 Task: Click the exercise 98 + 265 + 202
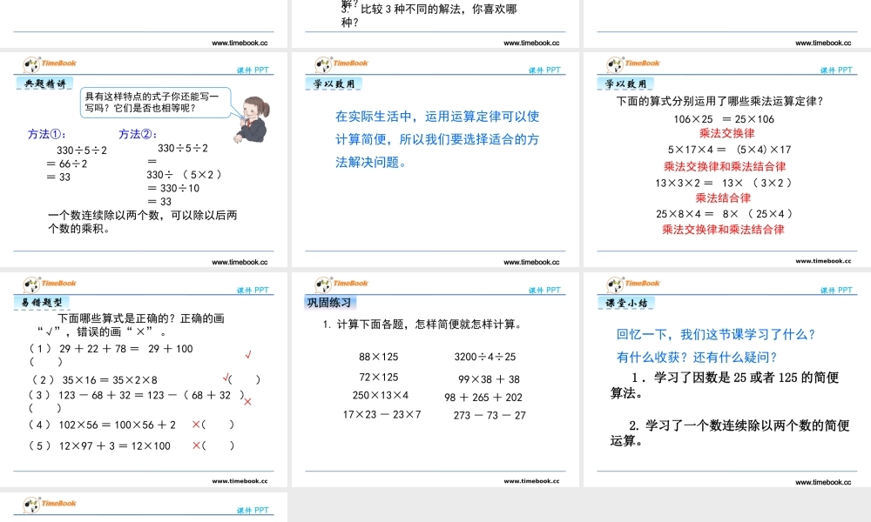click(x=483, y=398)
